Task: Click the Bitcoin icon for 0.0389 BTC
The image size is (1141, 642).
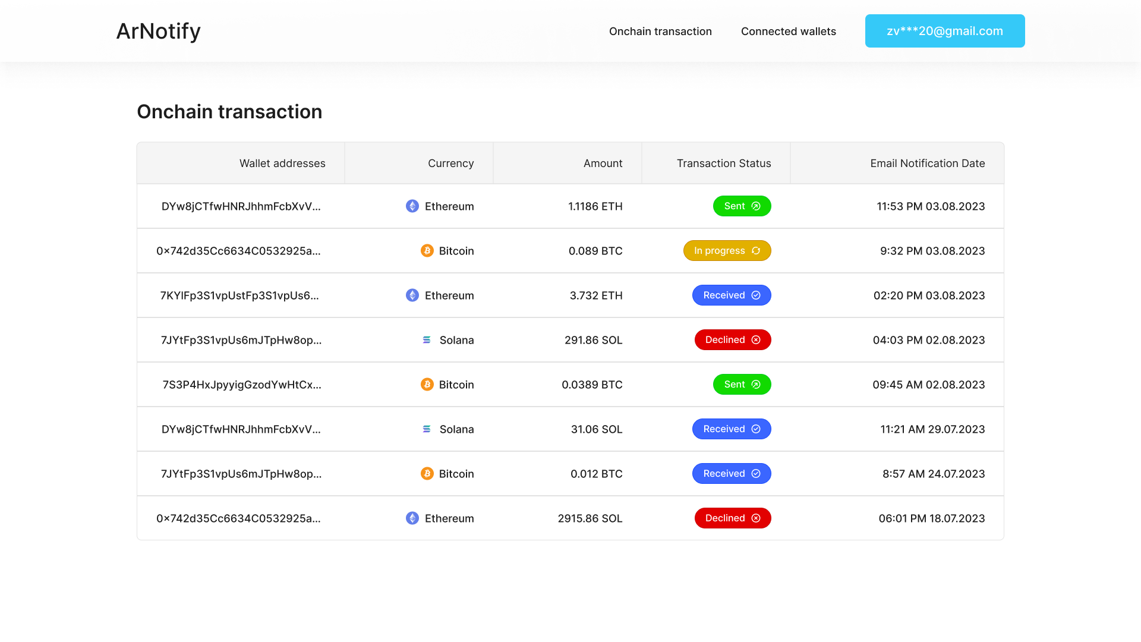Action: (427, 385)
